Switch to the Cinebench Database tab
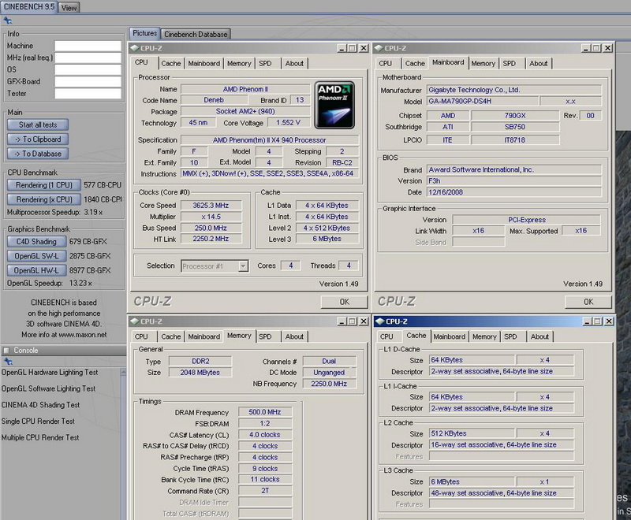Screen dimensions: 631x520 pos(196,34)
